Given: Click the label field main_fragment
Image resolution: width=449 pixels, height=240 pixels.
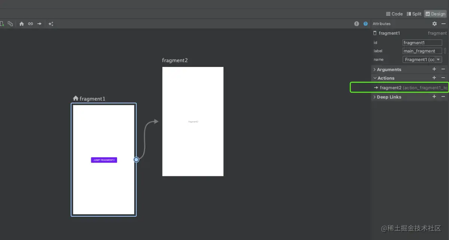Looking at the screenshot, I should pyautogui.click(x=422, y=51).
